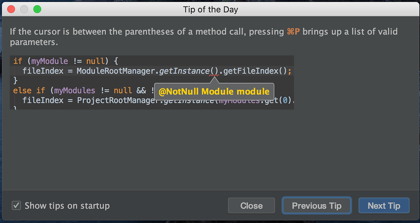Close the dialog with the red window button
The height and width of the screenshot is (223, 420).
coord(11,9)
